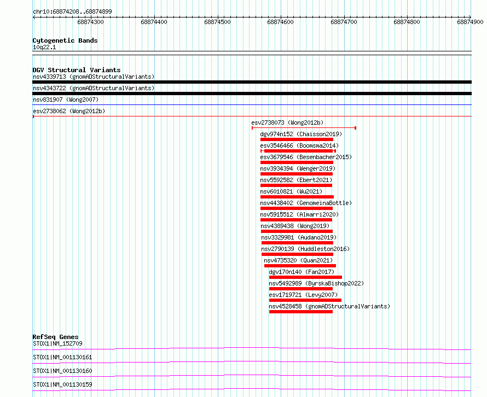
Task: Open variant nsv4735320 (Quan2021)
Action: 298,260
